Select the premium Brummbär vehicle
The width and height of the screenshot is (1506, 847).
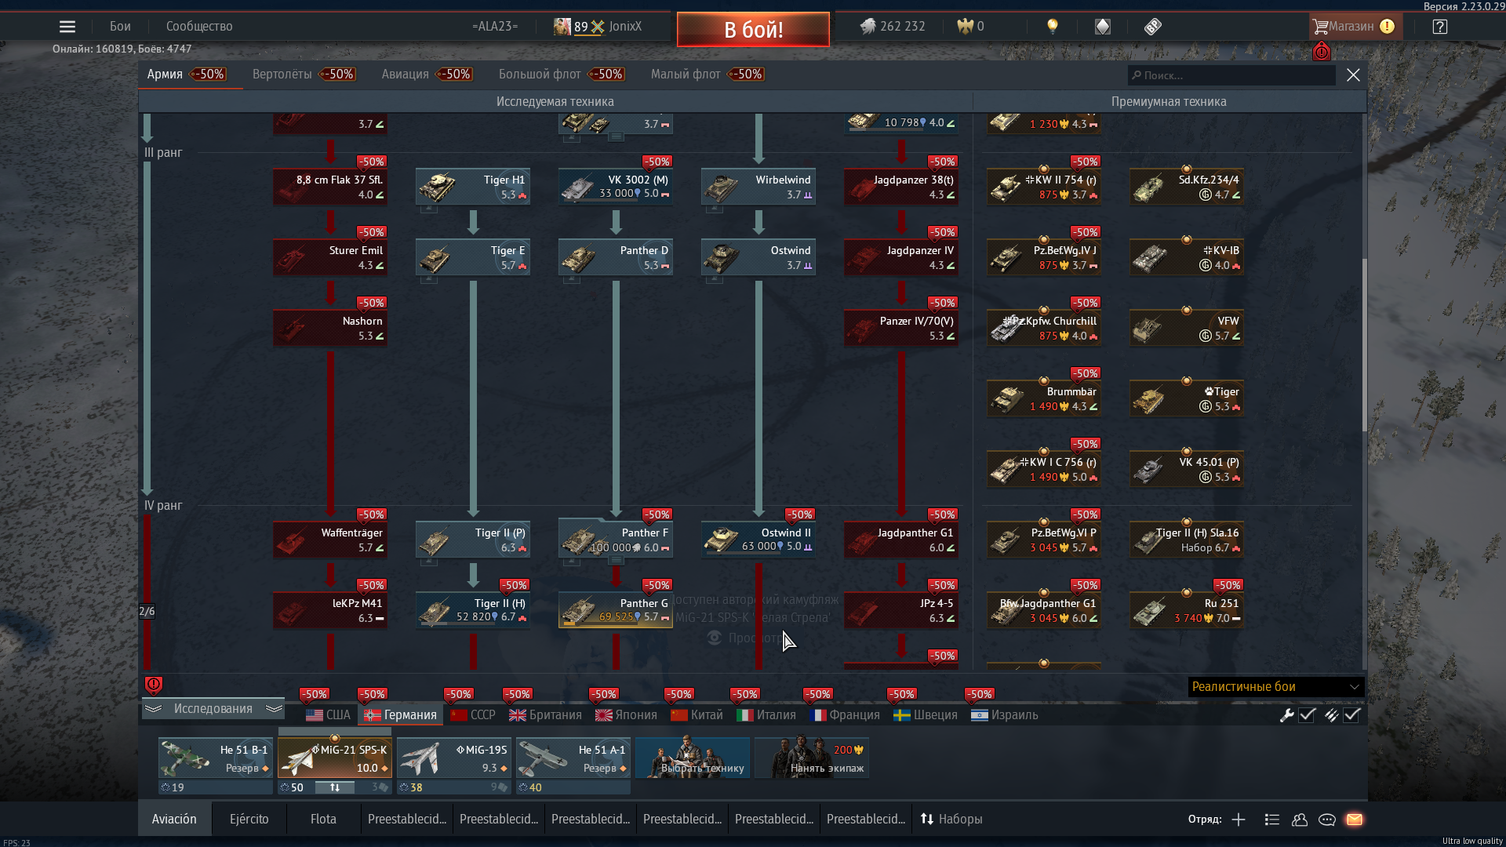click(x=1044, y=398)
